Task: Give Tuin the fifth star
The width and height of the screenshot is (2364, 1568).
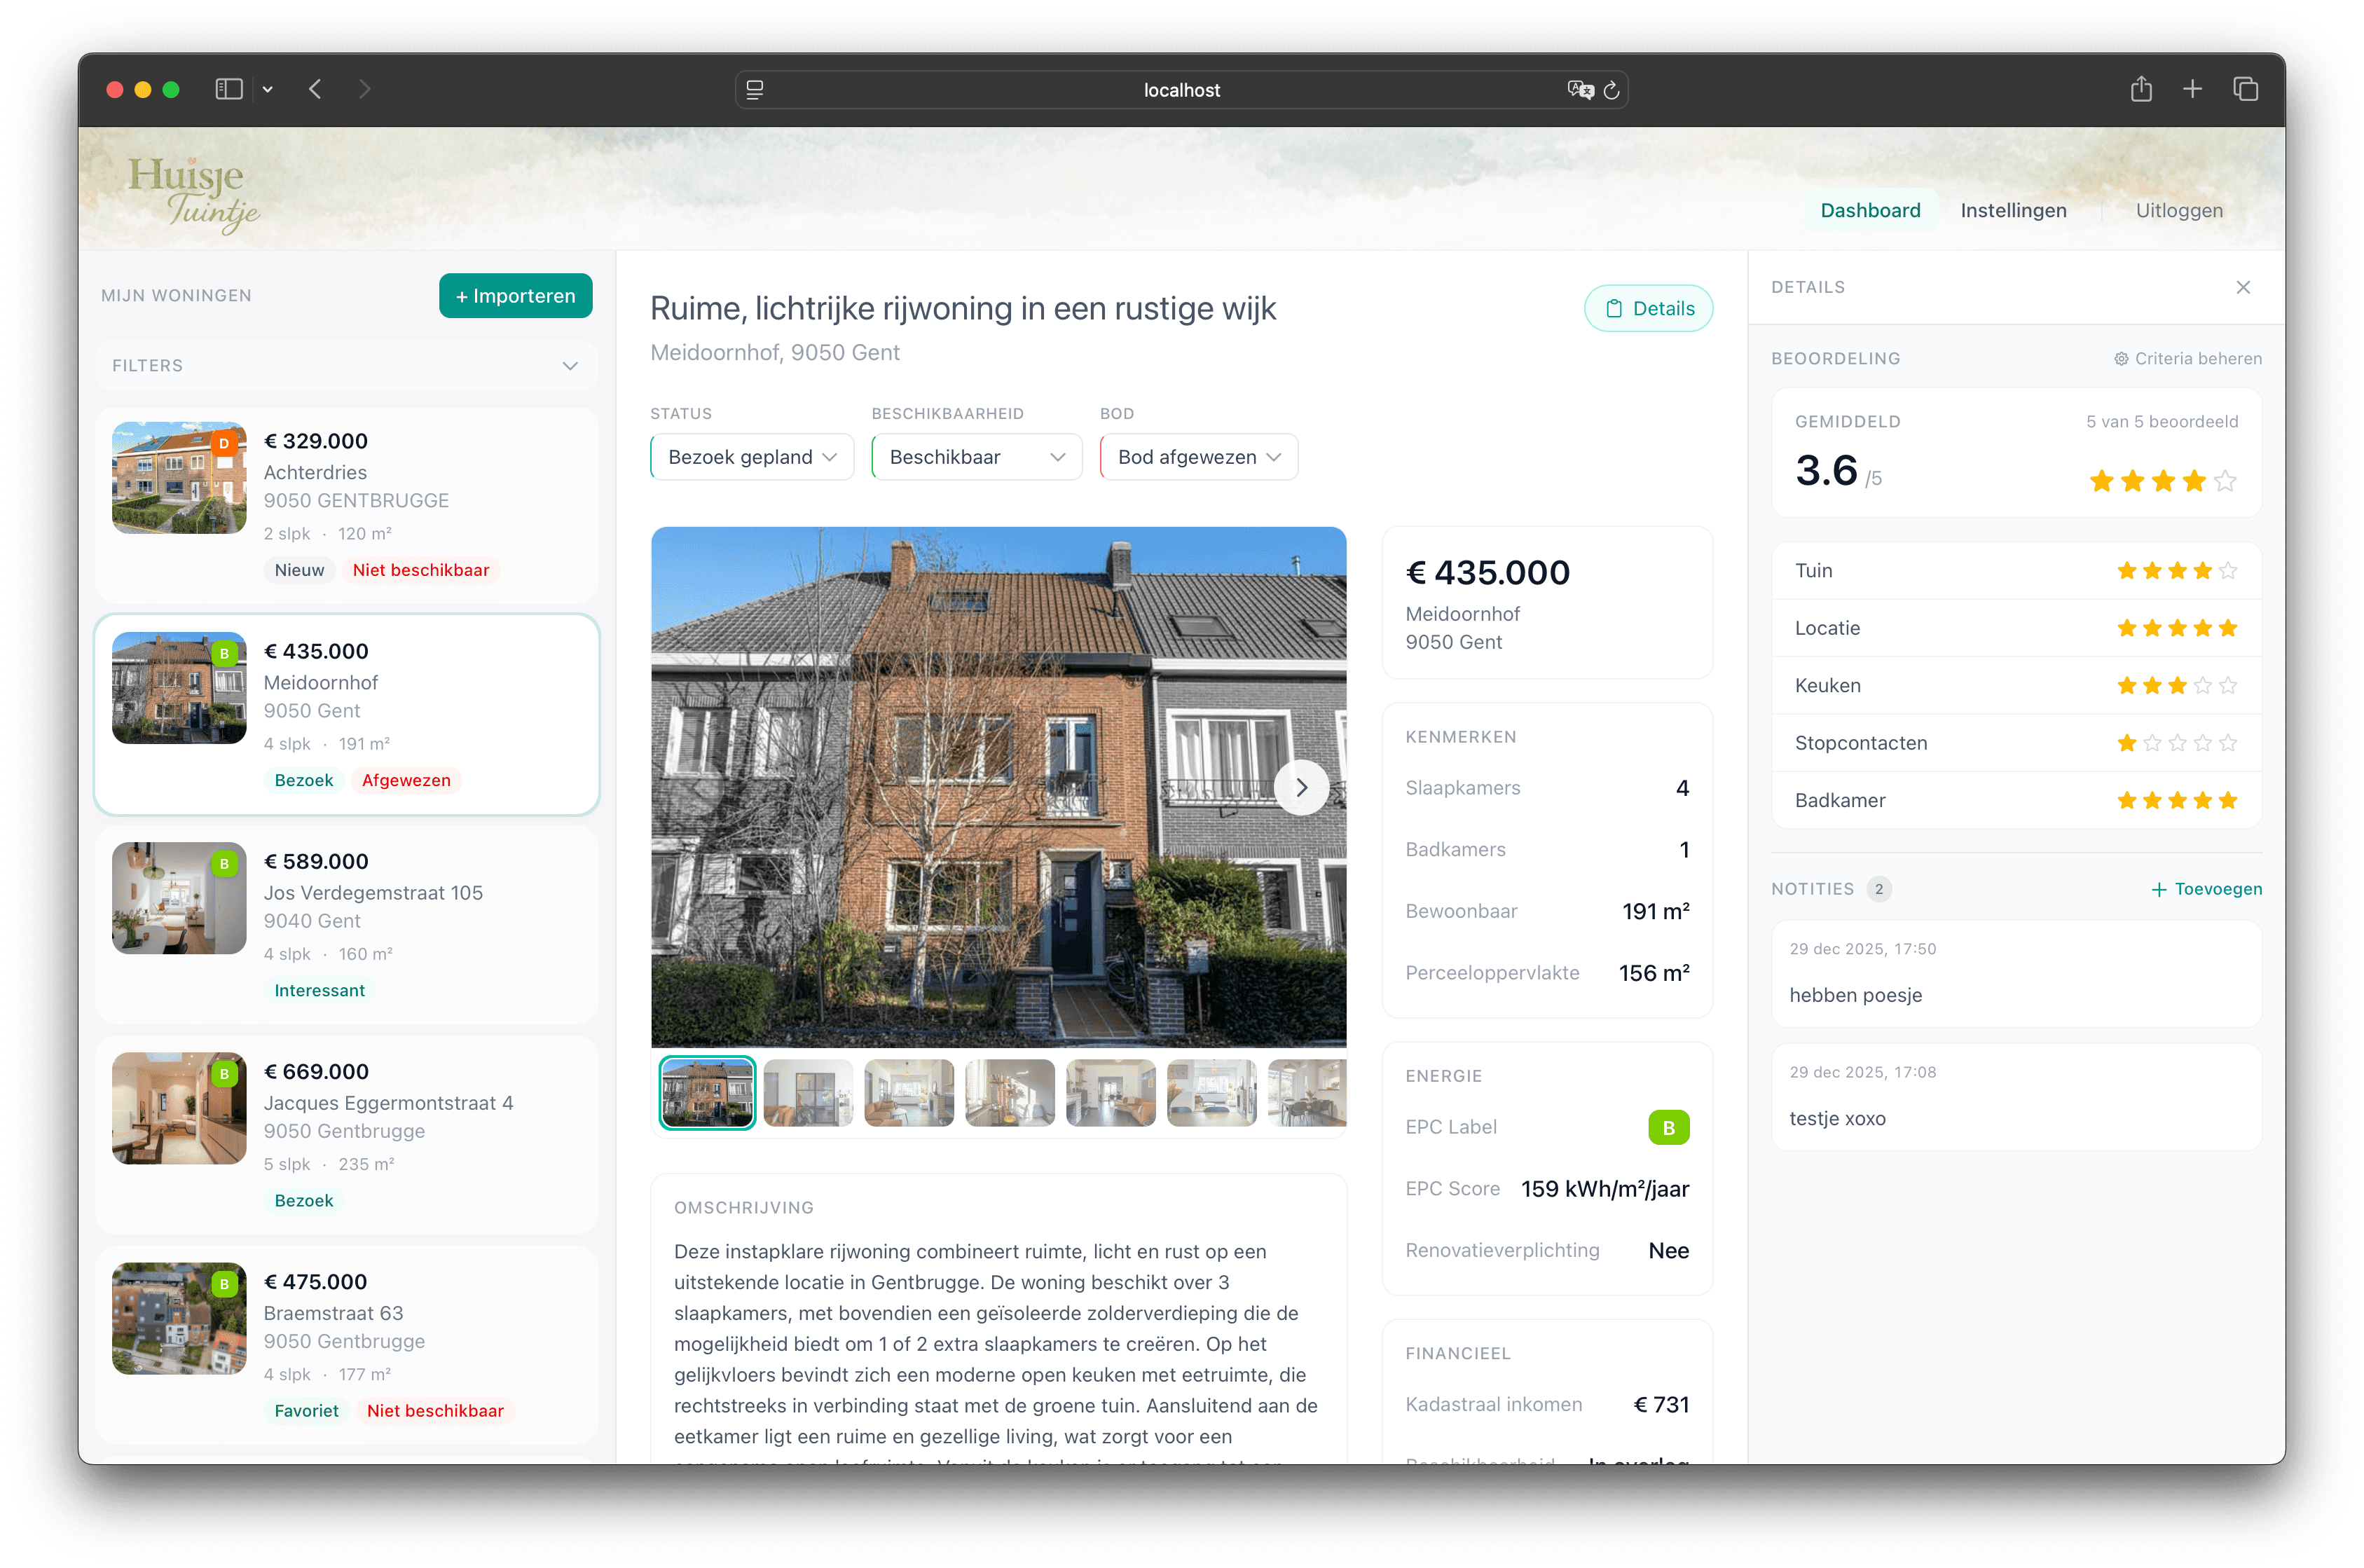Action: (x=2227, y=571)
